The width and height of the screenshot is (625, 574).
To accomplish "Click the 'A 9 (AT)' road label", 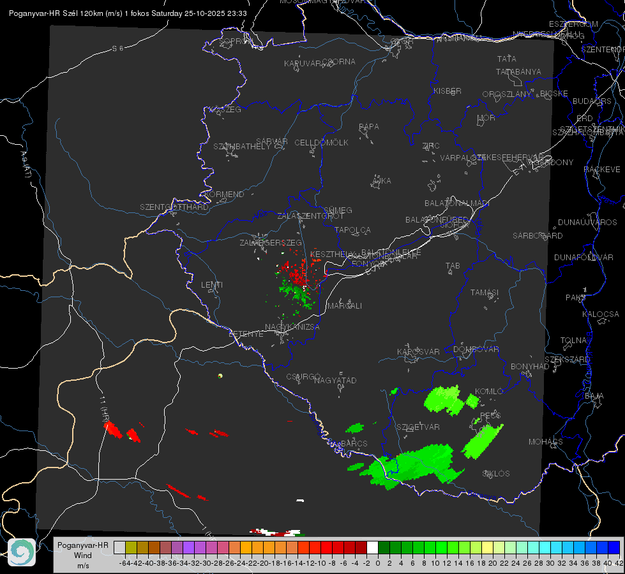I will tap(26, 164).
